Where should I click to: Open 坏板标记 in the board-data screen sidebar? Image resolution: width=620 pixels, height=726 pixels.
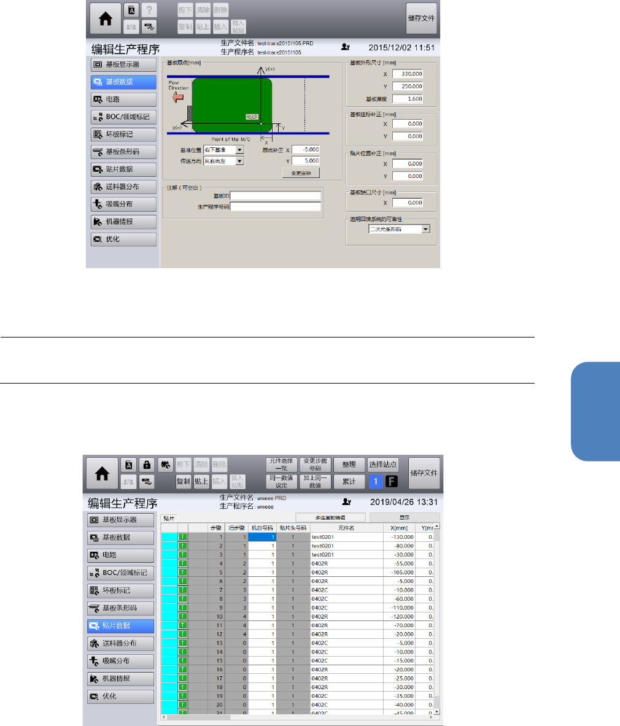(123, 134)
